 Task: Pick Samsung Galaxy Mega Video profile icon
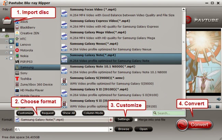64,36
